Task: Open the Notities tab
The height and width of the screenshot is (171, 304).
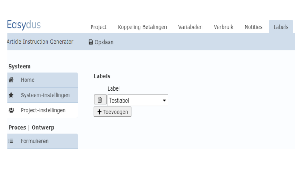Action: click(x=253, y=27)
